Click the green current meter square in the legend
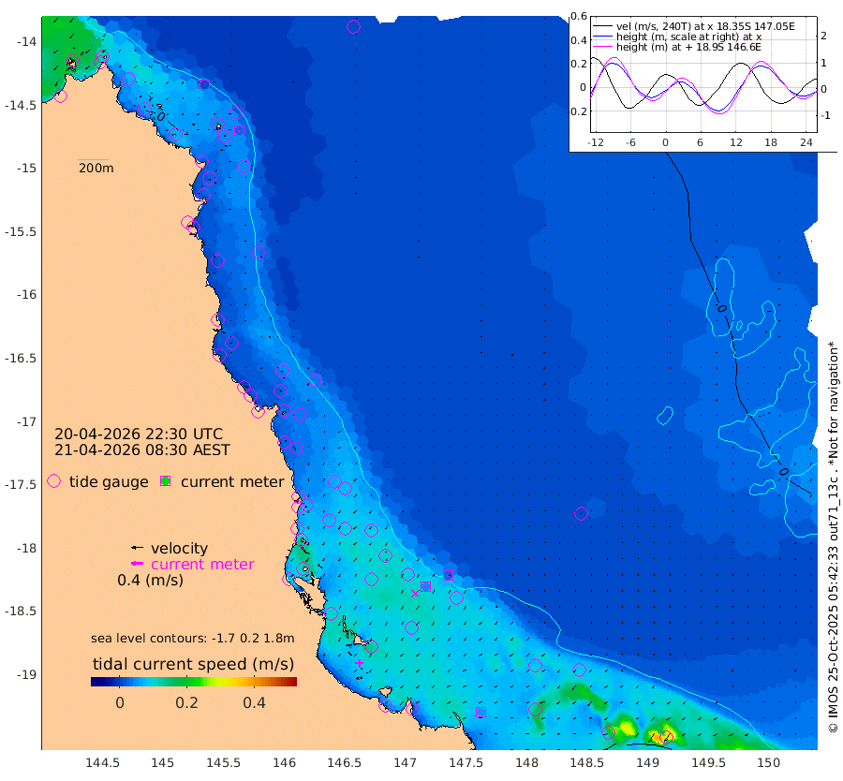This screenshot has height=781, width=843. click(166, 481)
